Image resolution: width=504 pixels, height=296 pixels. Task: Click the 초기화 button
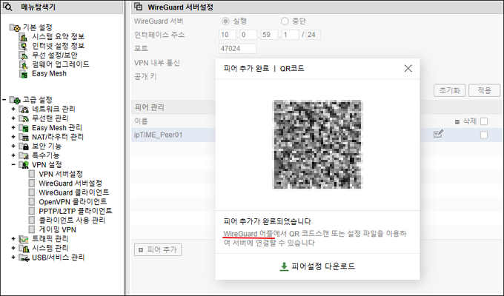point(450,90)
